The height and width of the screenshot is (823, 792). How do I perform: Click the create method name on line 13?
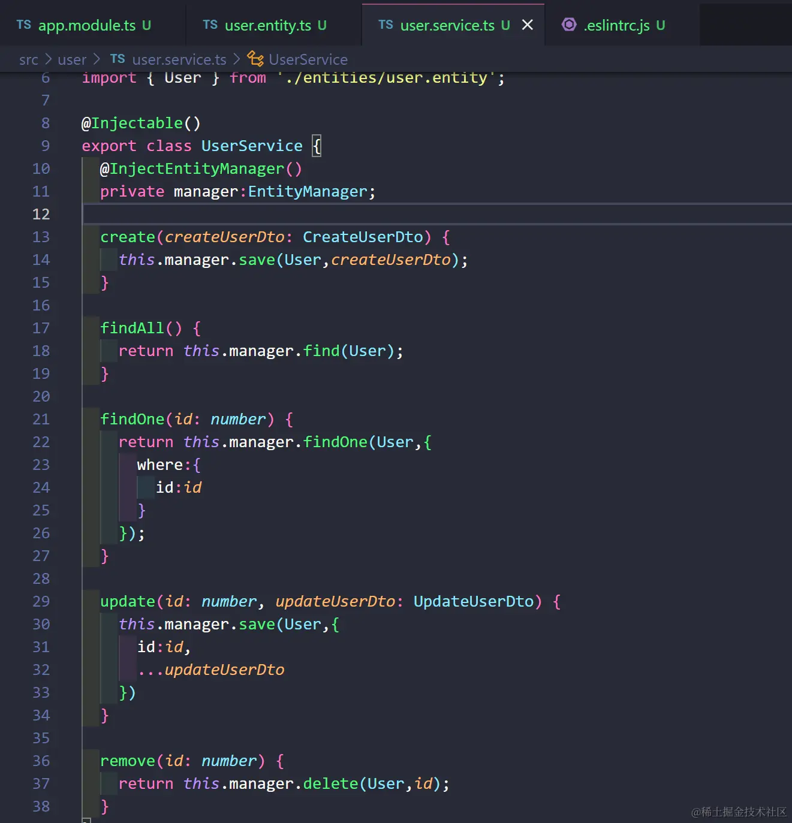128,237
